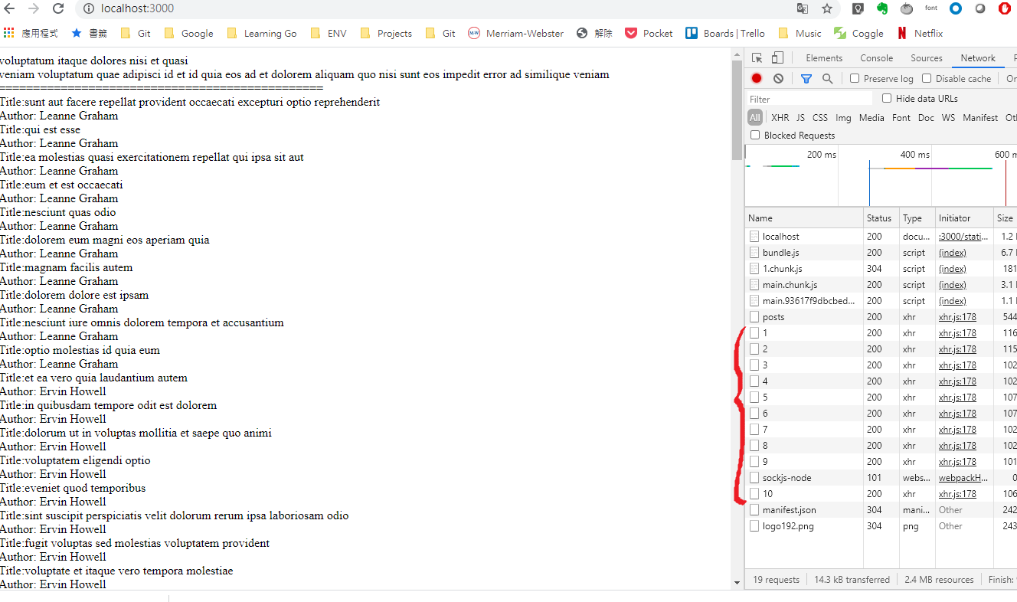Expand the ENV bookmark folder

pos(329,33)
